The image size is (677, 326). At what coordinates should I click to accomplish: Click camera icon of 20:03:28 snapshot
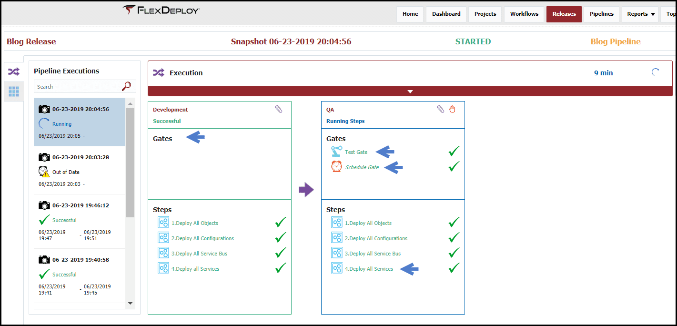click(x=44, y=157)
